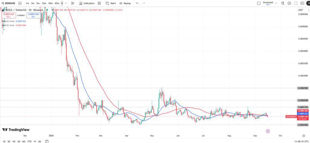310x143 pixels.
Task: Take a chart snapshot with camera icon
Action: pos(302,3)
